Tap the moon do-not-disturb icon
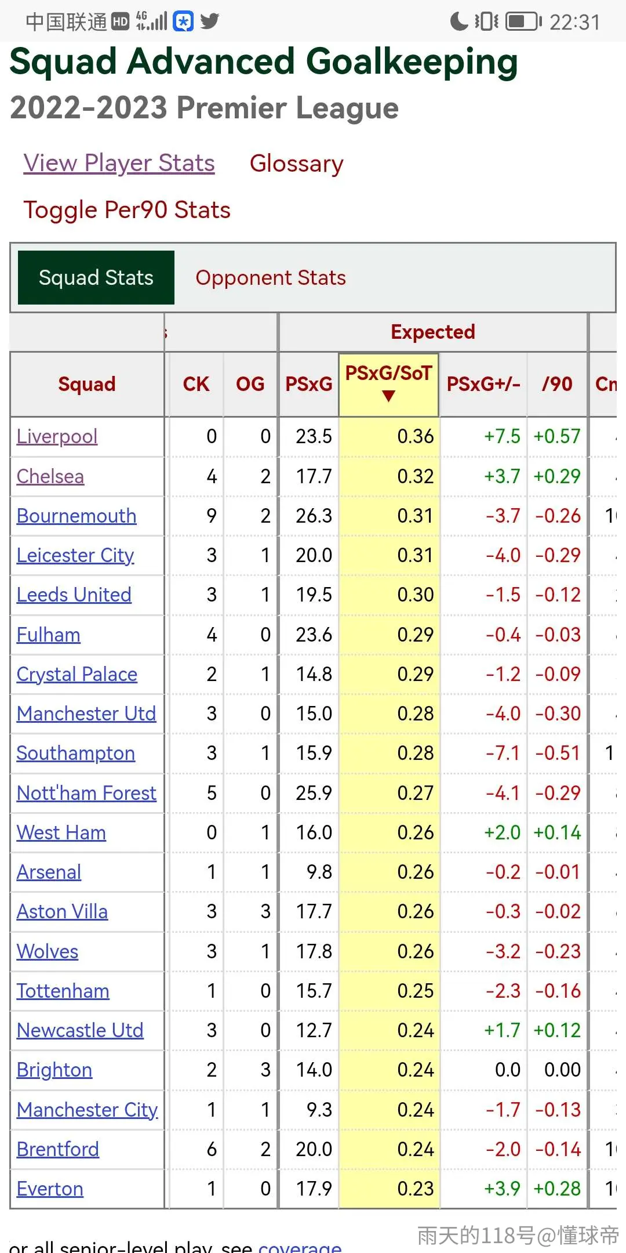The image size is (626, 1253). 459,21
